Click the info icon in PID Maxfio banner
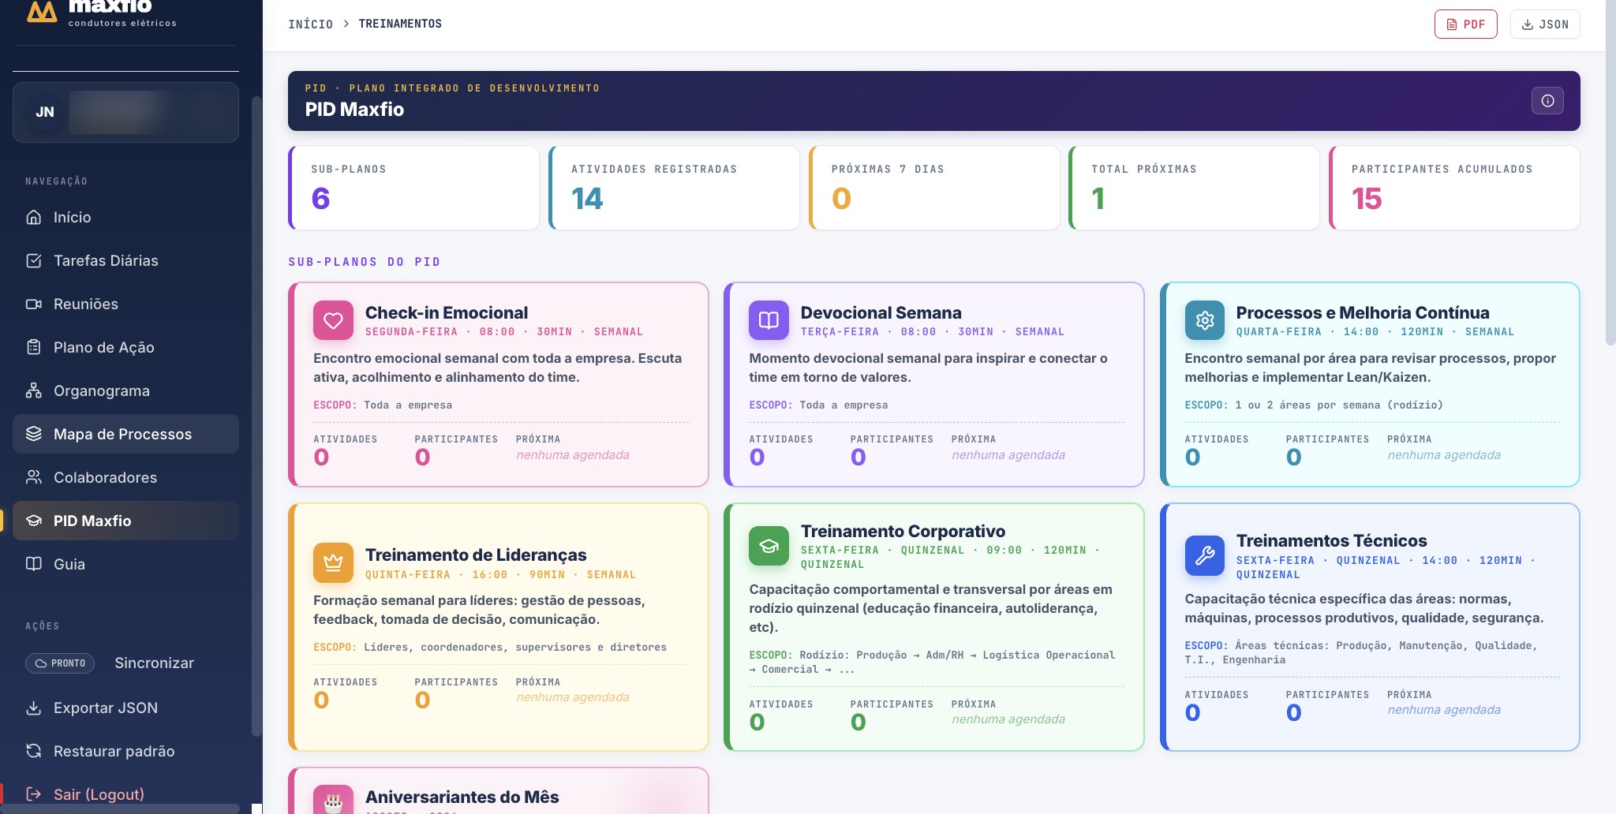 click(x=1547, y=101)
